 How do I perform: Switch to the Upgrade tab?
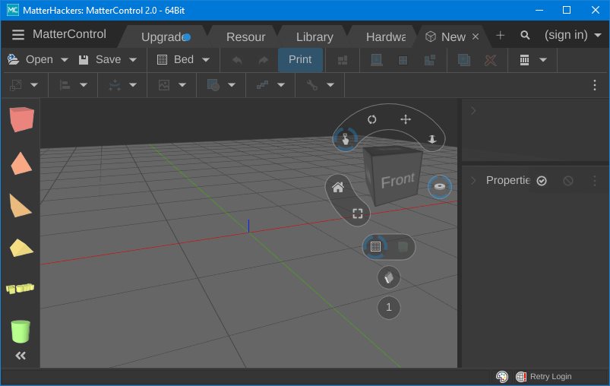pos(164,37)
